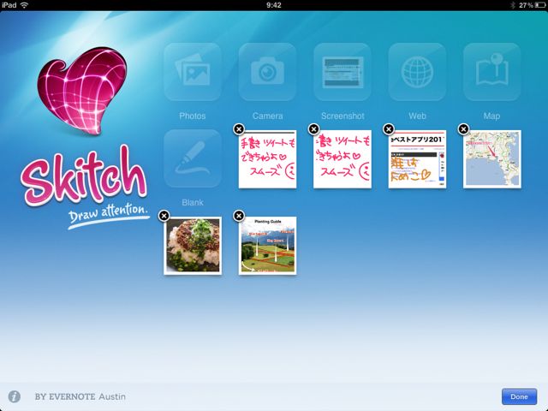Click the blue Done button

520,396
